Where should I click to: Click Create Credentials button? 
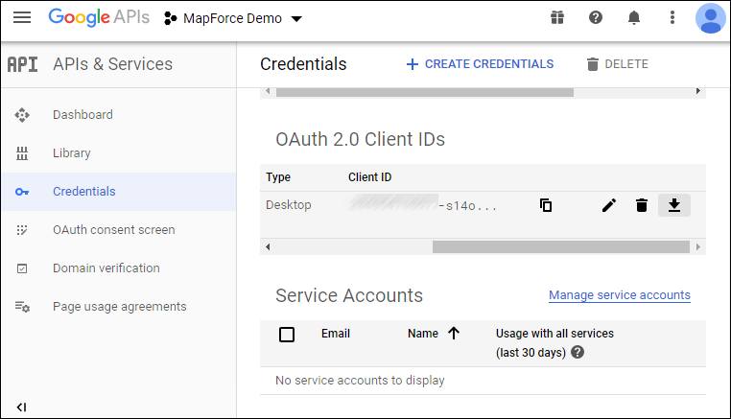pos(480,64)
